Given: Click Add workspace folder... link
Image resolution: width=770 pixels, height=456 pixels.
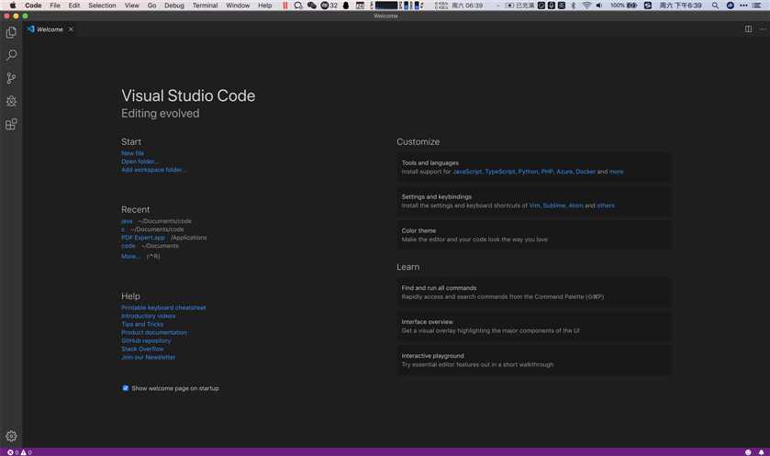Looking at the screenshot, I should [153, 170].
